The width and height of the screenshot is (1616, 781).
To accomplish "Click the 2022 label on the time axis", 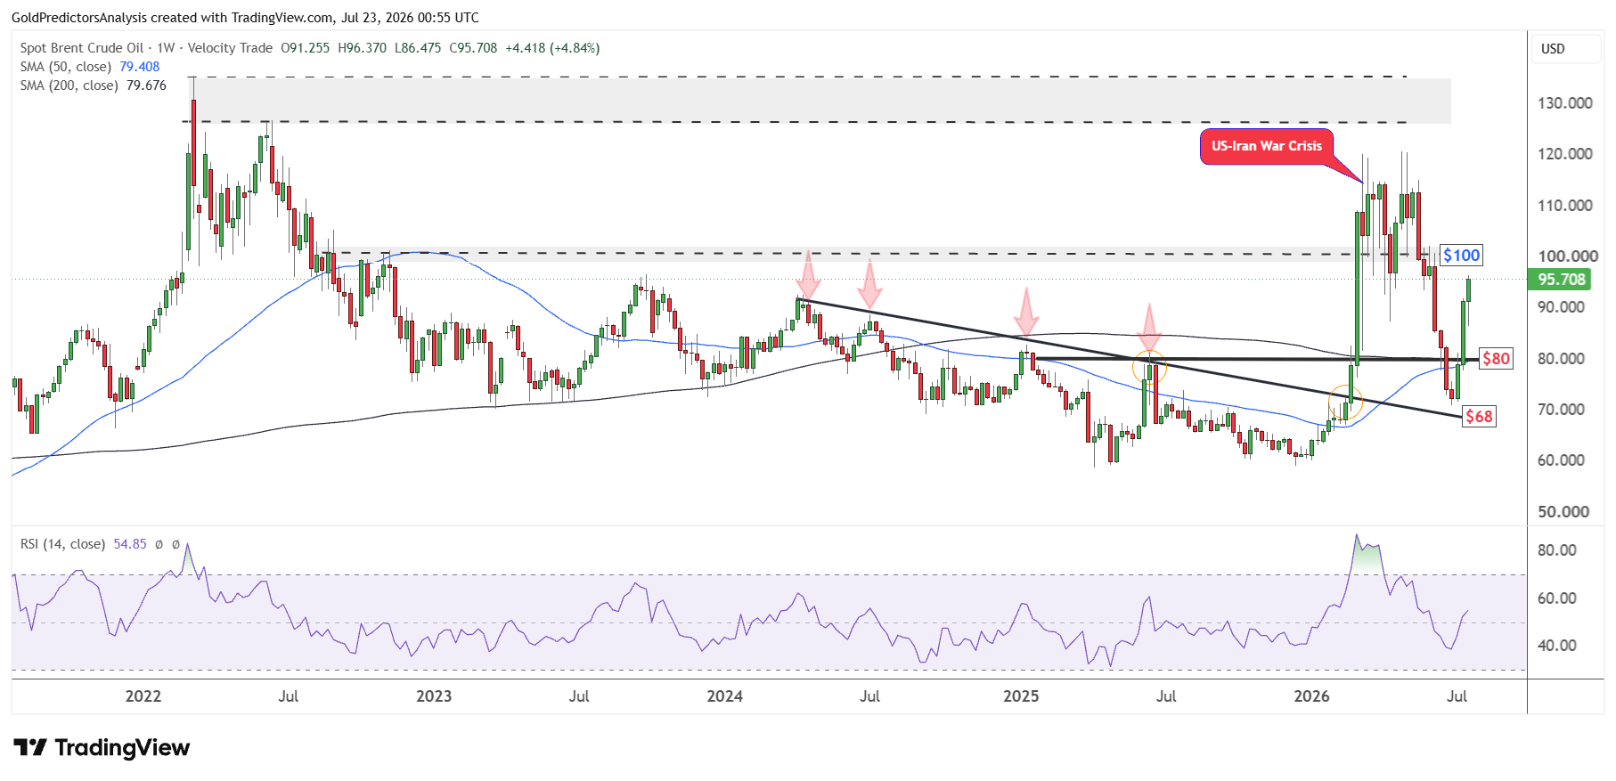I will [x=143, y=696].
